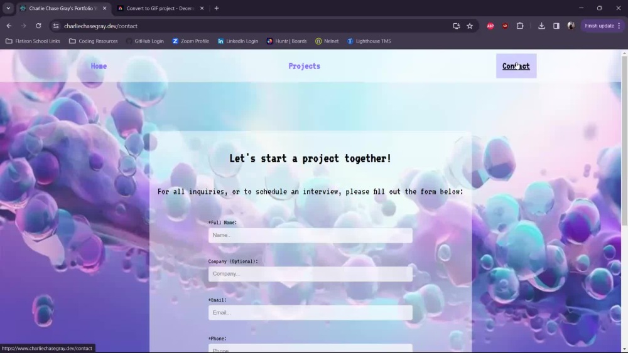Open the ABP Adblock Plus extension
The width and height of the screenshot is (628, 353).
490,26
